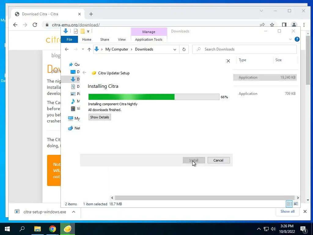Open Explorer help icon
This screenshot has height=235, width=313.
click(x=297, y=39)
